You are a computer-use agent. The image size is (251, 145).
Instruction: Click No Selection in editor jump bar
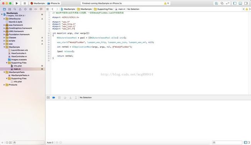[x=133, y=9]
